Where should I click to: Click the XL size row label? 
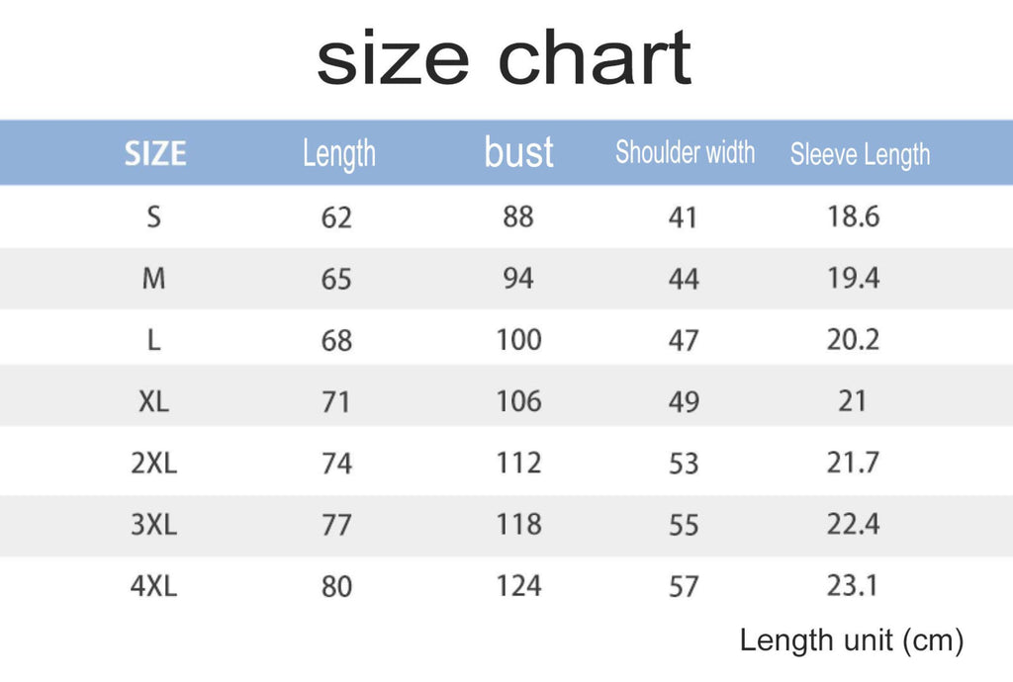pos(153,401)
